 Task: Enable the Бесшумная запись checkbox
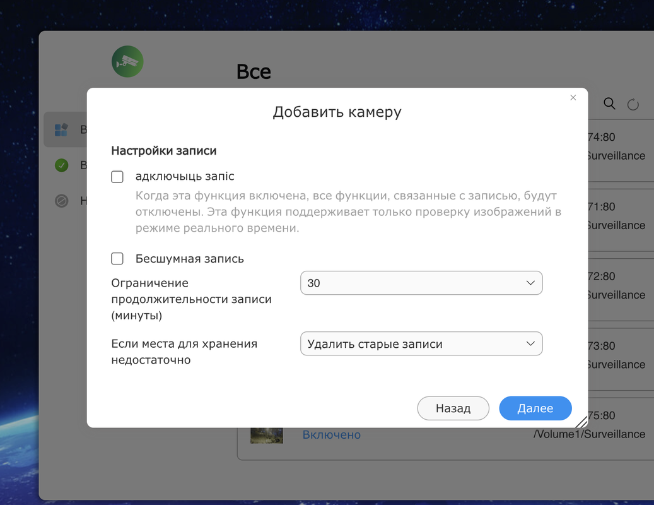pos(117,259)
